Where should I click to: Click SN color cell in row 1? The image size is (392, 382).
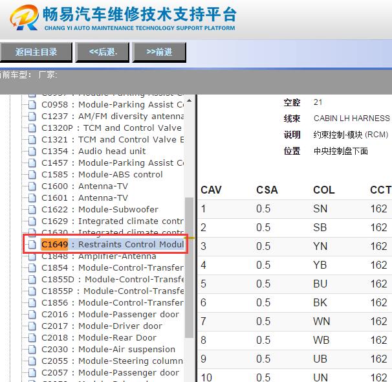[320, 209]
